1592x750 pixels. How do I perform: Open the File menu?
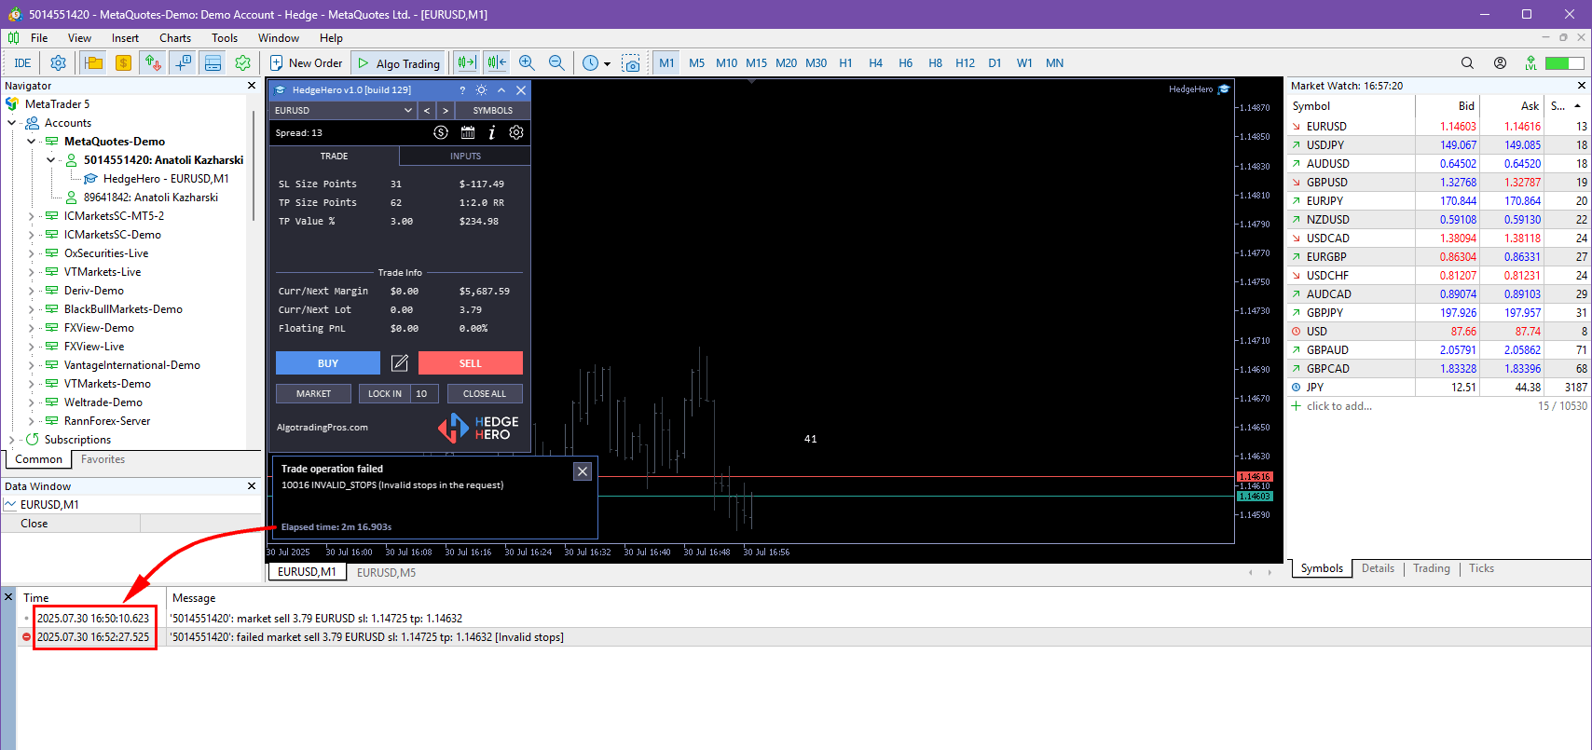click(39, 38)
